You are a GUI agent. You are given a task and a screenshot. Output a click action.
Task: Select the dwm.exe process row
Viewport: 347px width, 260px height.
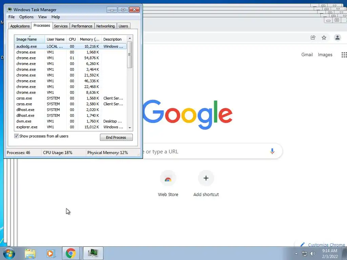[x=70, y=121]
